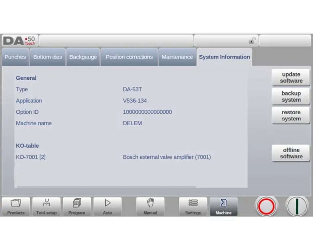Click the red Stop button

pos(266,206)
